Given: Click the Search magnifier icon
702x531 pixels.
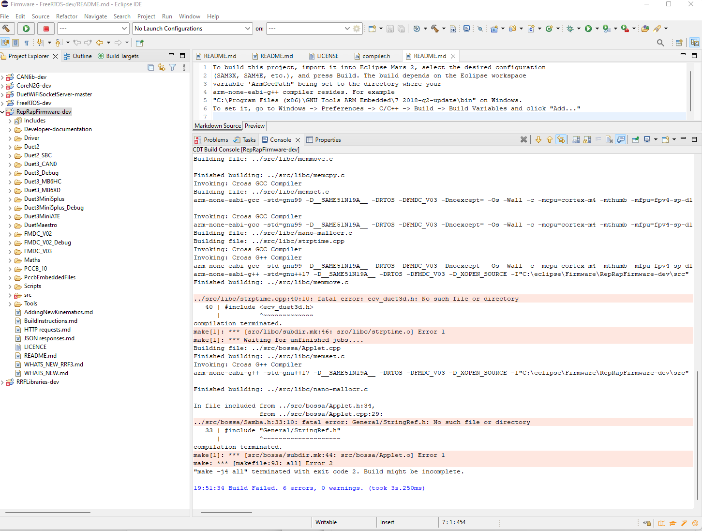Looking at the screenshot, I should click(660, 43).
